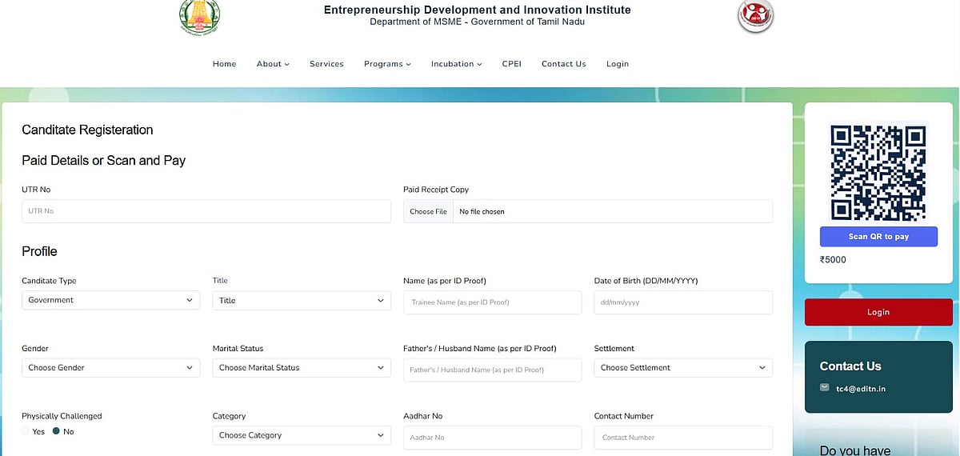The image size is (960, 456).
Task: Open the Programs navigation menu
Action: click(x=387, y=64)
